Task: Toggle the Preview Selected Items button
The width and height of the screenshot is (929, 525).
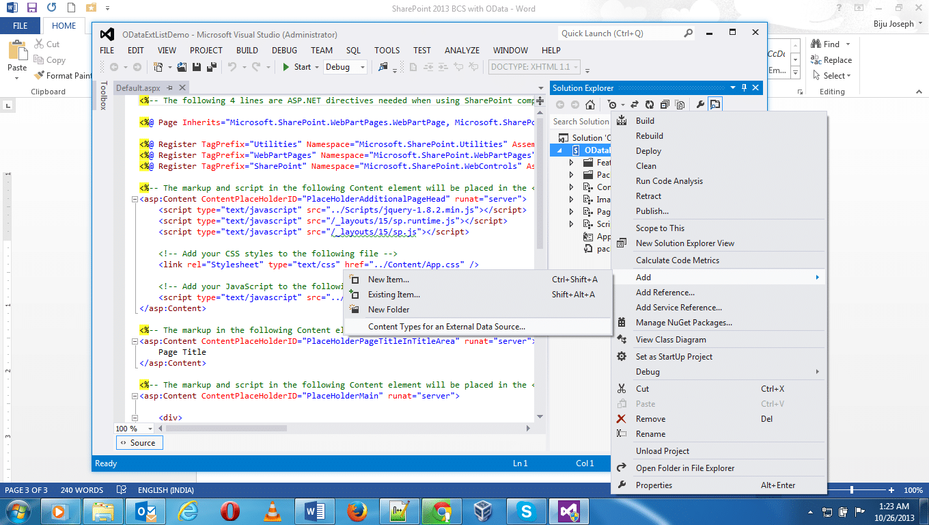Action: 715,105
